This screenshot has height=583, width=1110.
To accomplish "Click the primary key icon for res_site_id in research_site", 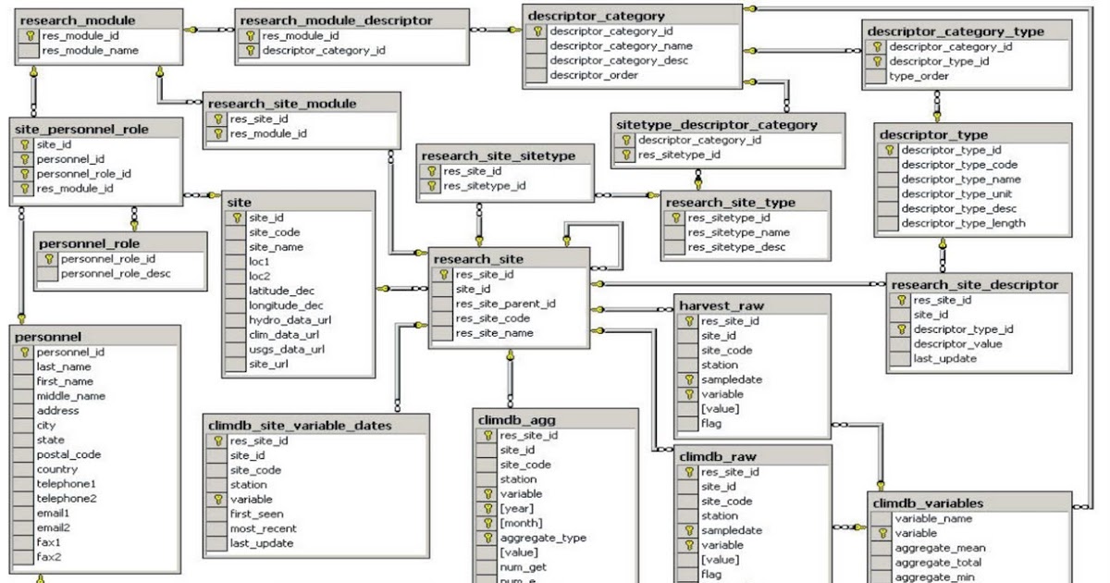I will click(x=445, y=274).
